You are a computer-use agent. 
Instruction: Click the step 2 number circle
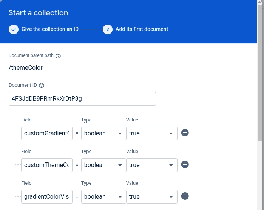(108, 29)
